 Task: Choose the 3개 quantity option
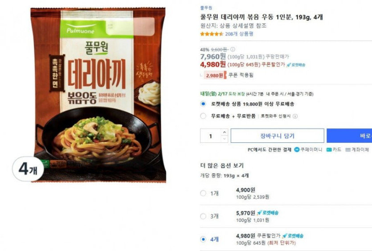(203, 216)
